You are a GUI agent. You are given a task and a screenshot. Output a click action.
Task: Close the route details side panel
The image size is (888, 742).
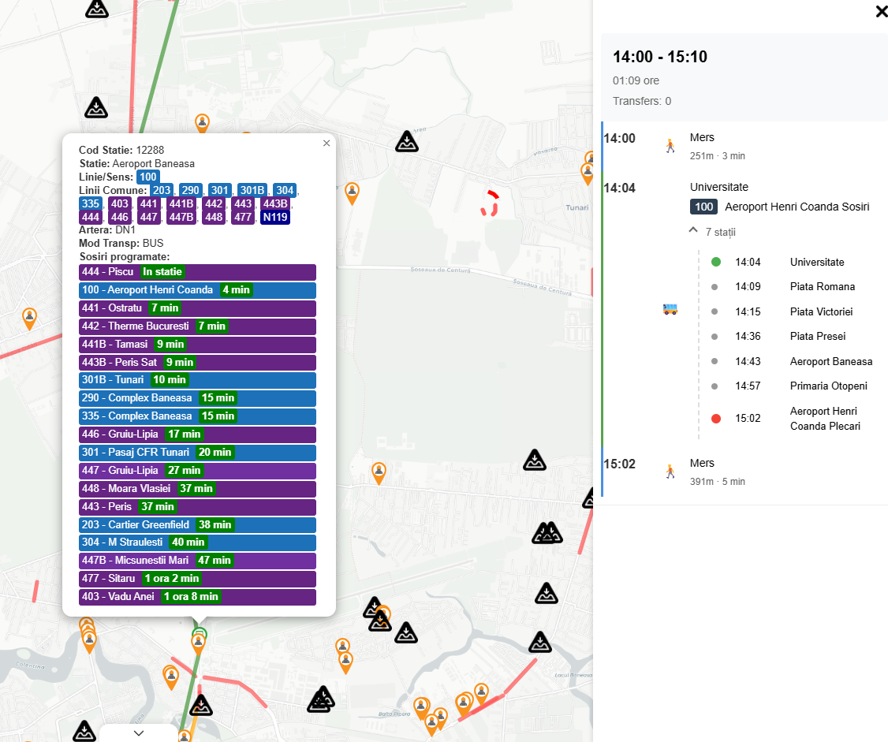tap(882, 11)
